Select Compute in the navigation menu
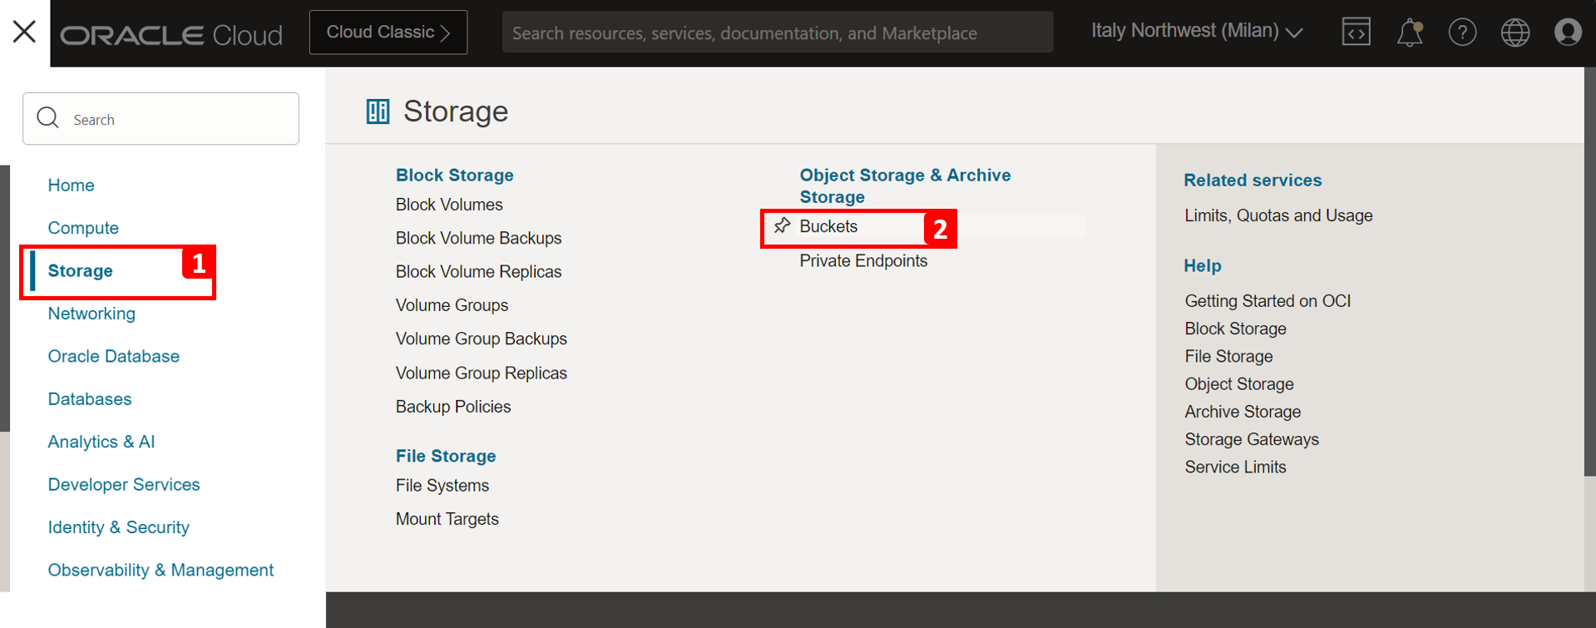1596x628 pixels. pyautogui.click(x=83, y=228)
